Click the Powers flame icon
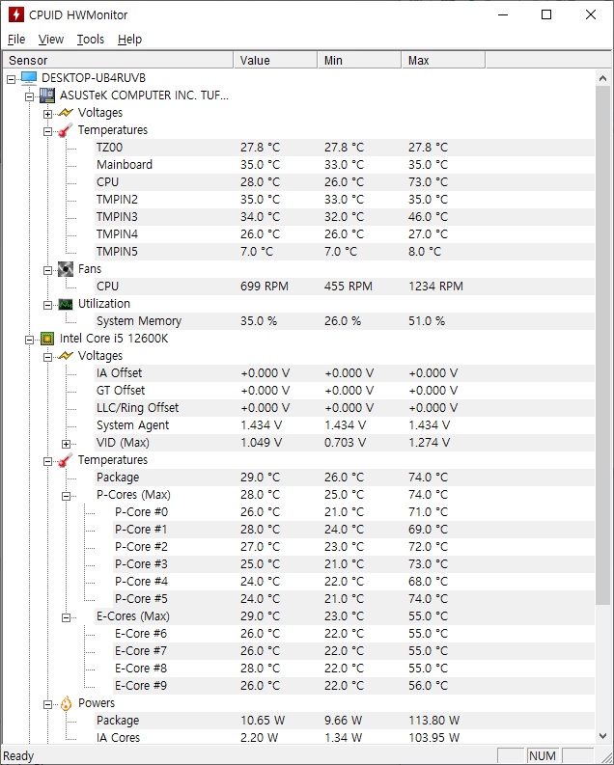 pyautogui.click(x=66, y=703)
